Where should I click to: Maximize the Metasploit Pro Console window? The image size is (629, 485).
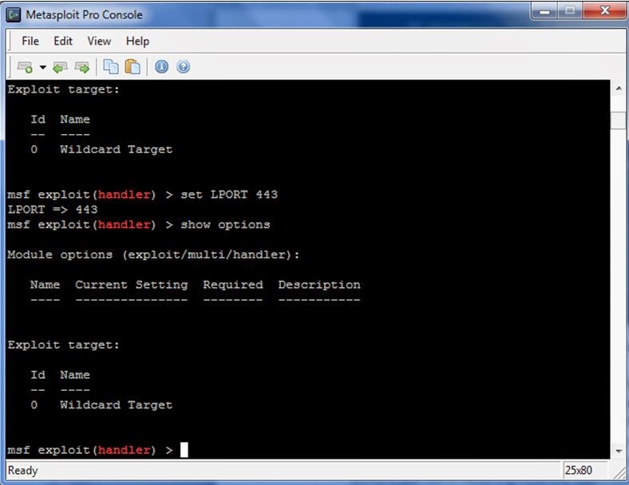coord(570,11)
